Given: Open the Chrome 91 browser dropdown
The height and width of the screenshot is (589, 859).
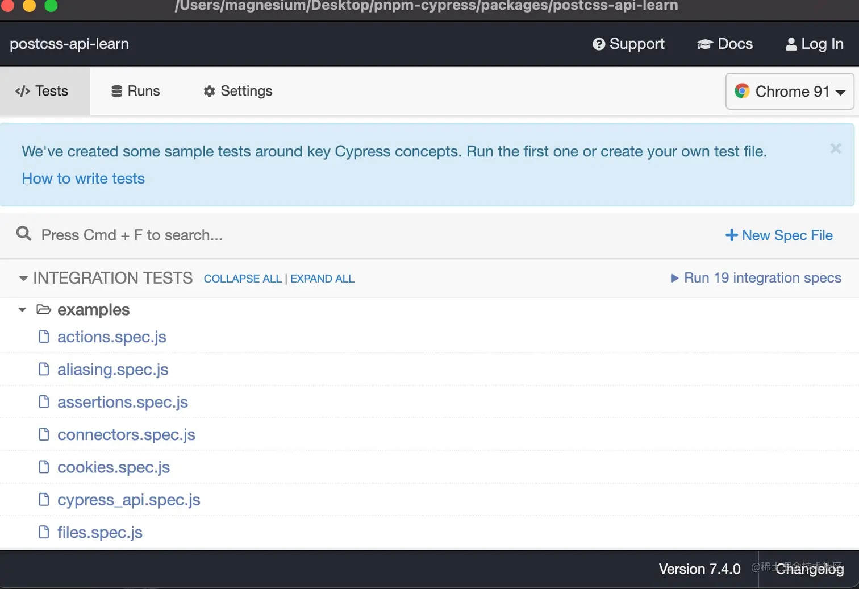Looking at the screenshot, I should [x=790, y=91].
